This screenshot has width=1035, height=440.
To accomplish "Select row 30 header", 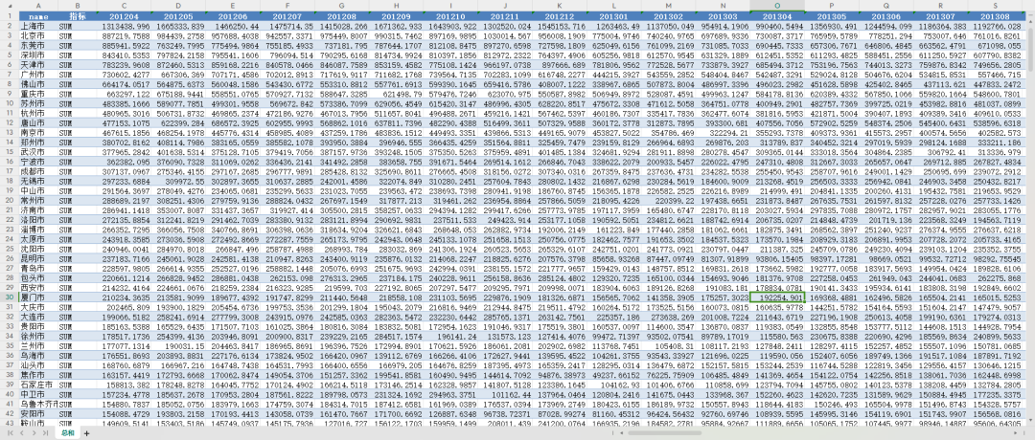I will click(10, 297).
